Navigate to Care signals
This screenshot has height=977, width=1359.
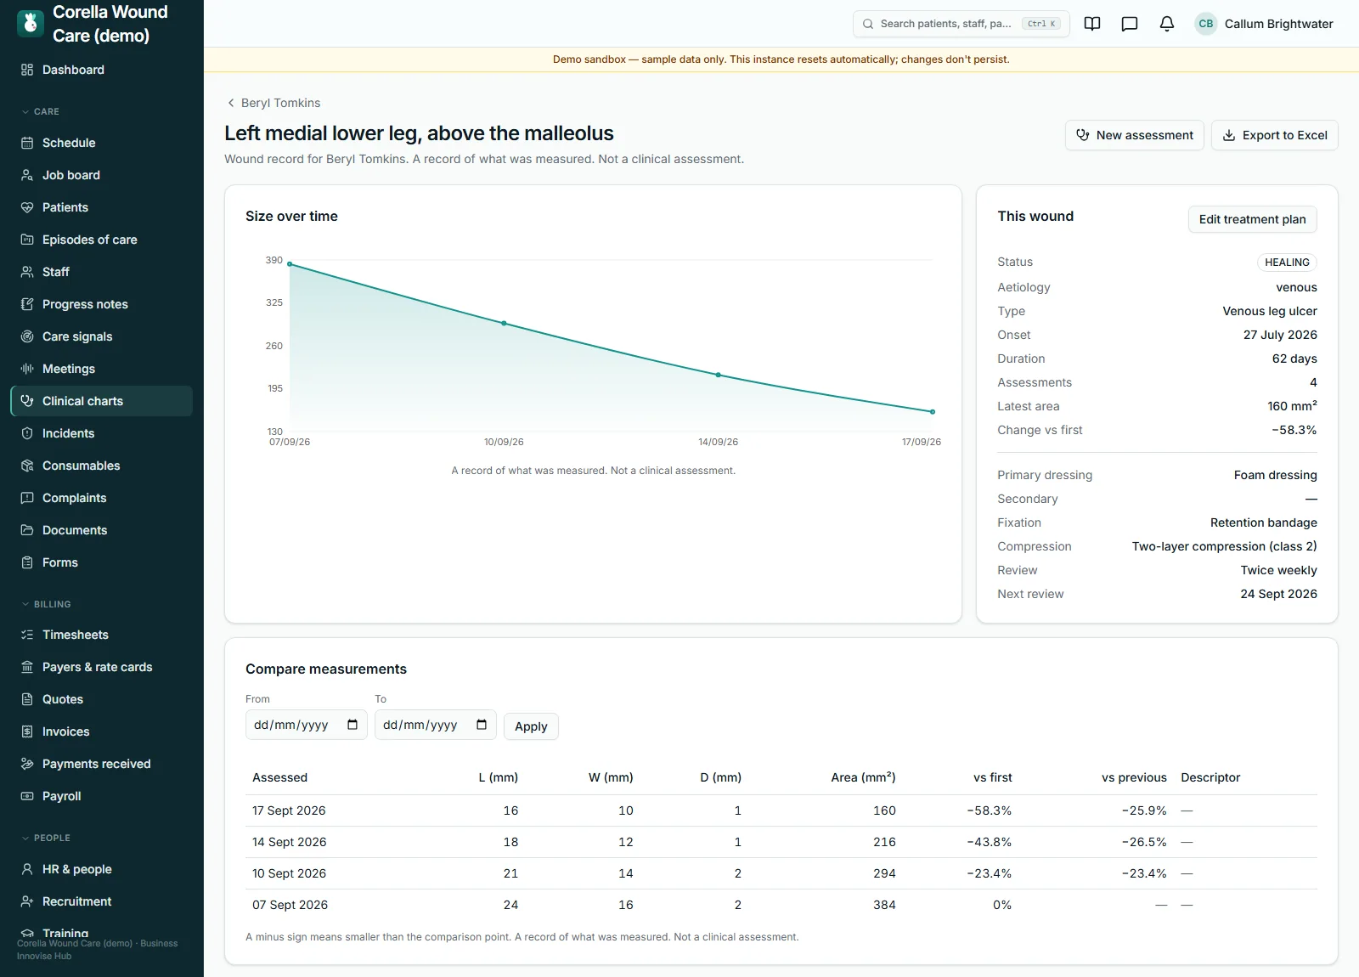tap(102, 336)
